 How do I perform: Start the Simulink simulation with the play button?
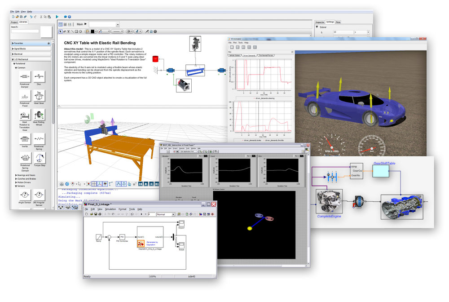pos(141,214)
